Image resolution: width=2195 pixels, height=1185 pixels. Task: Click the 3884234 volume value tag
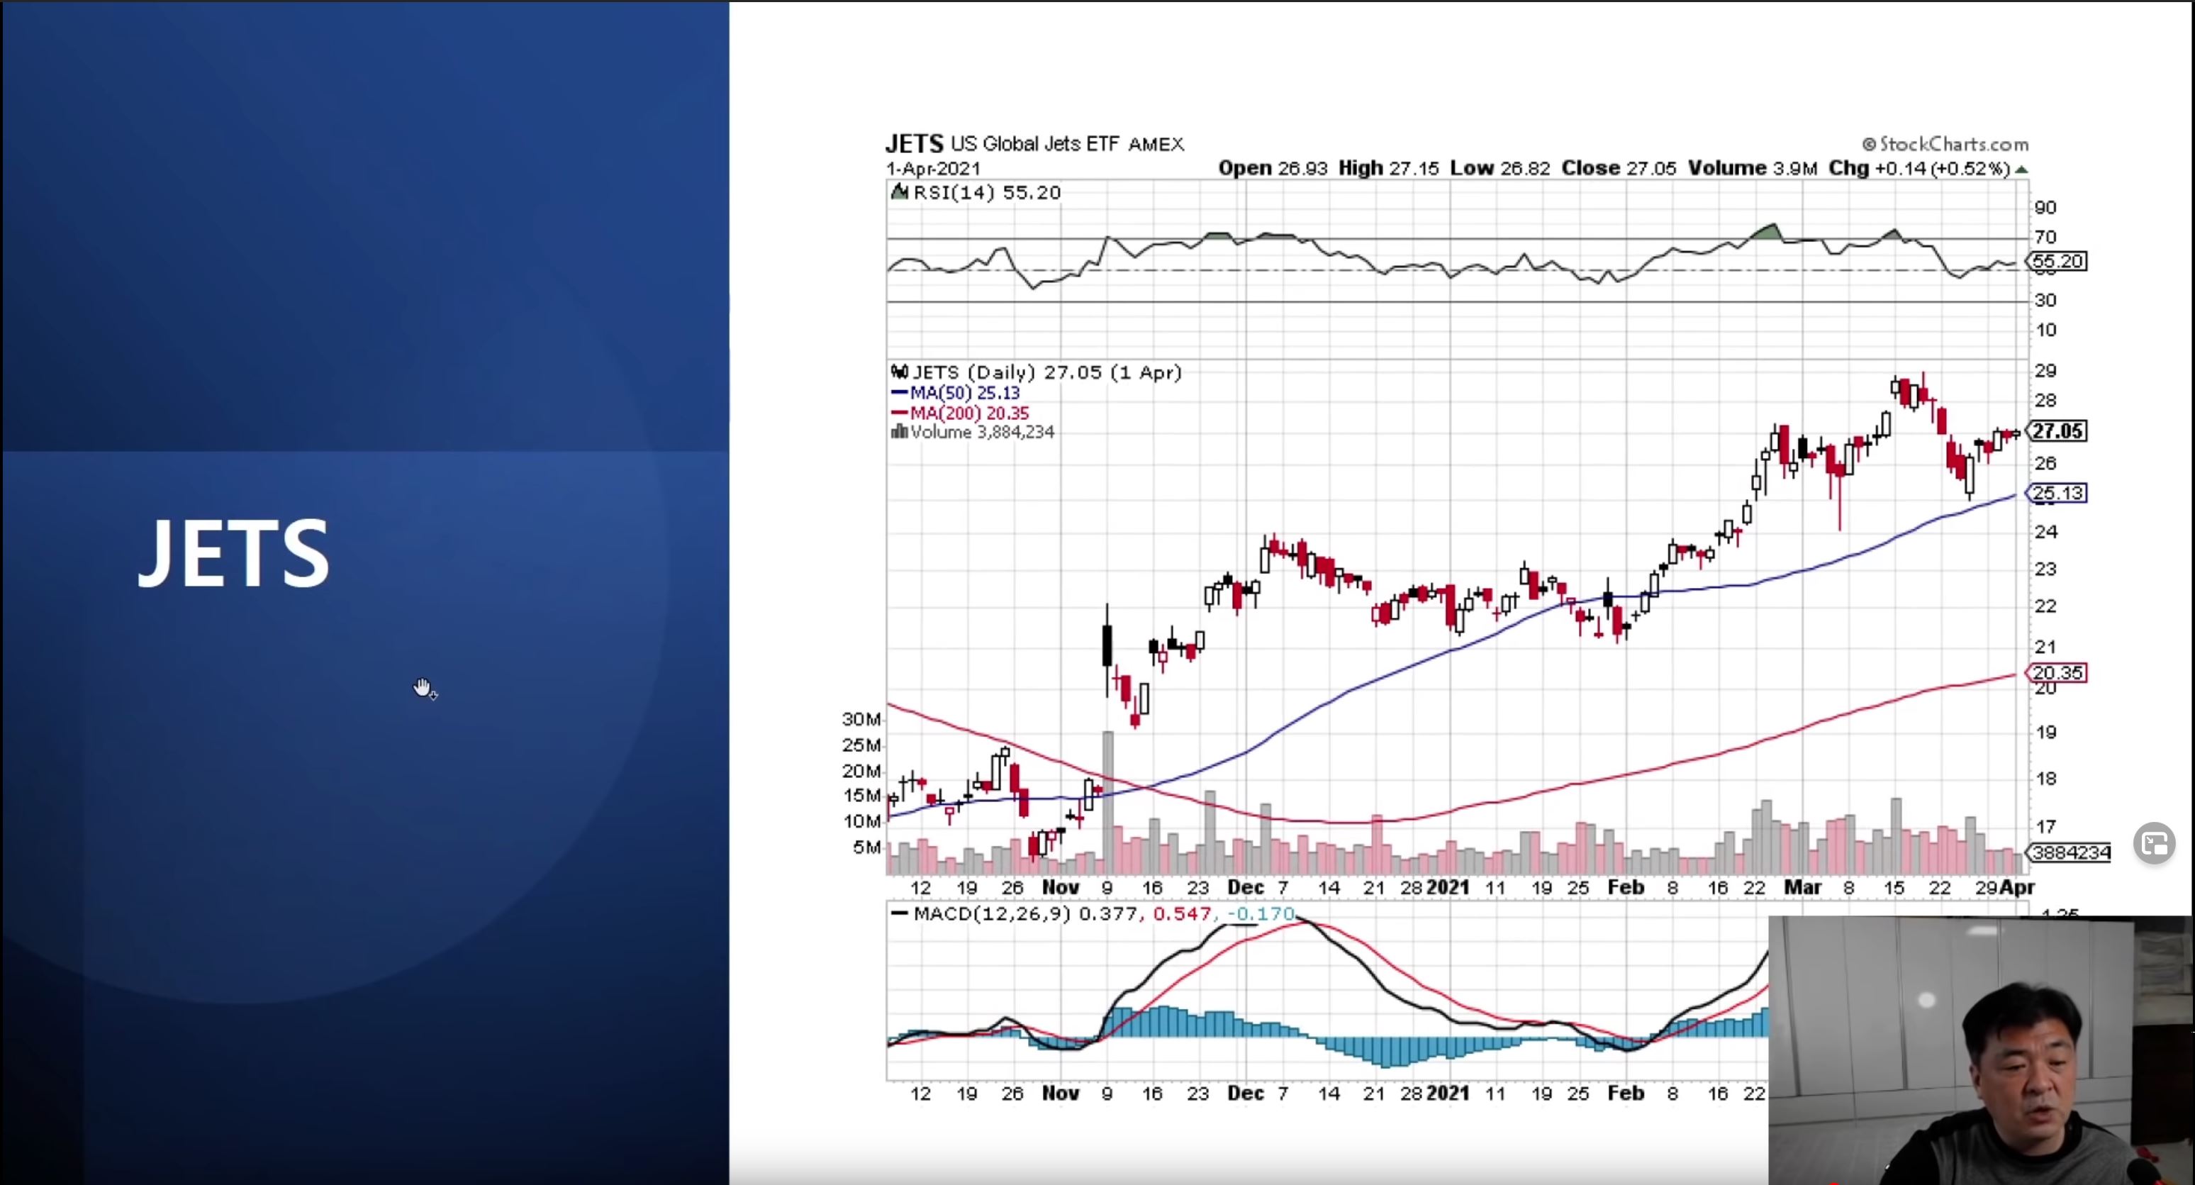[x=2070, y=852]
